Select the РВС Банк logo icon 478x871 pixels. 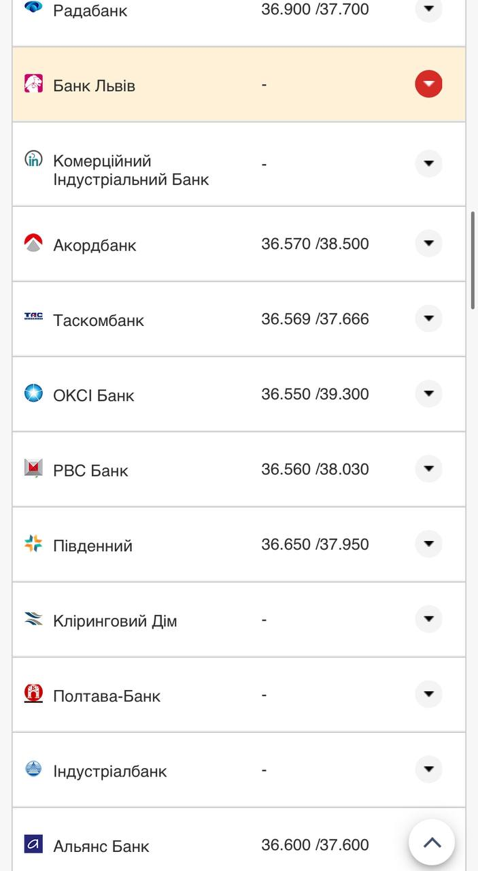32,468
